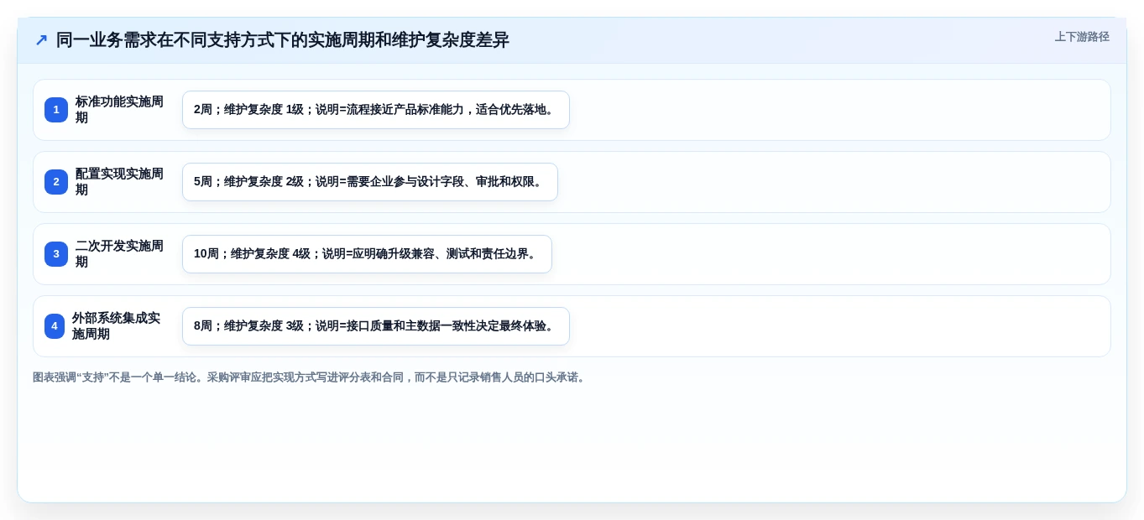This screenshot has height=520, width=1144.
Task: Click the arrow icon beside the chart title
Action: tap(41, 40)
